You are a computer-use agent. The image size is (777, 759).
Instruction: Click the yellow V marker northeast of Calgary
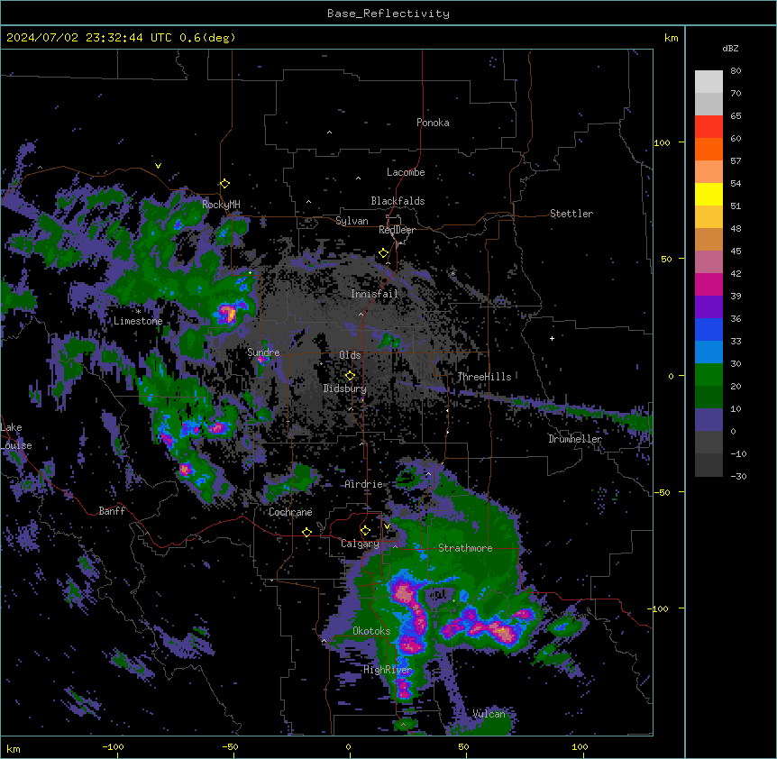[387, 526]
